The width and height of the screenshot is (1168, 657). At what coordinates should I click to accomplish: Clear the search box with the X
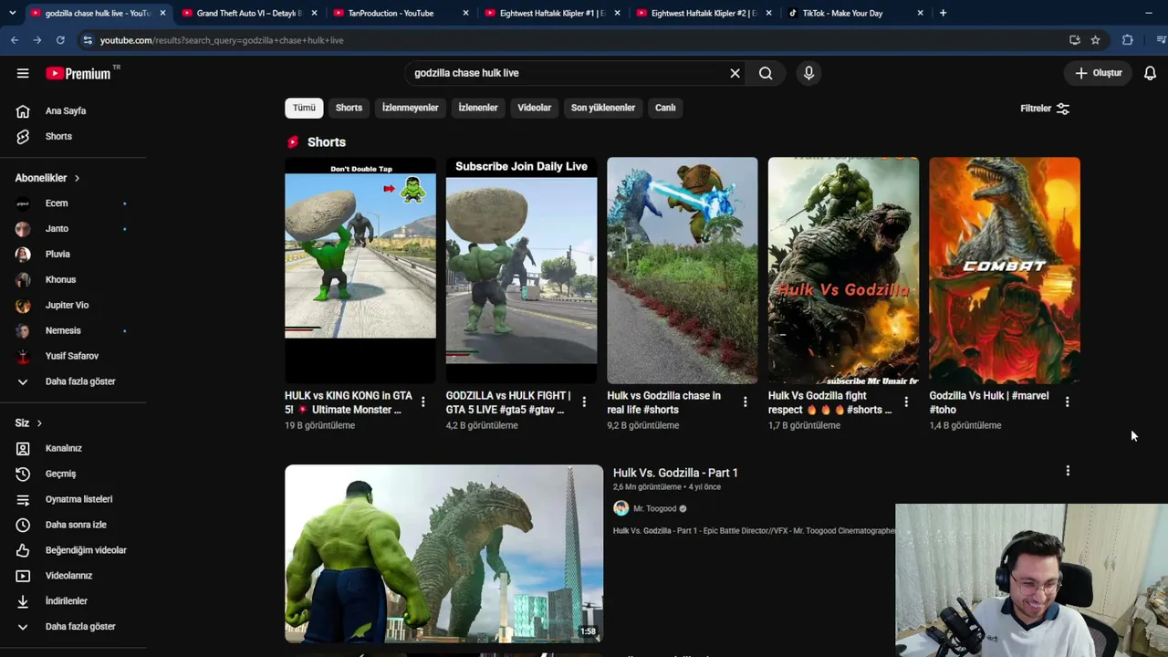click(735, 73)
